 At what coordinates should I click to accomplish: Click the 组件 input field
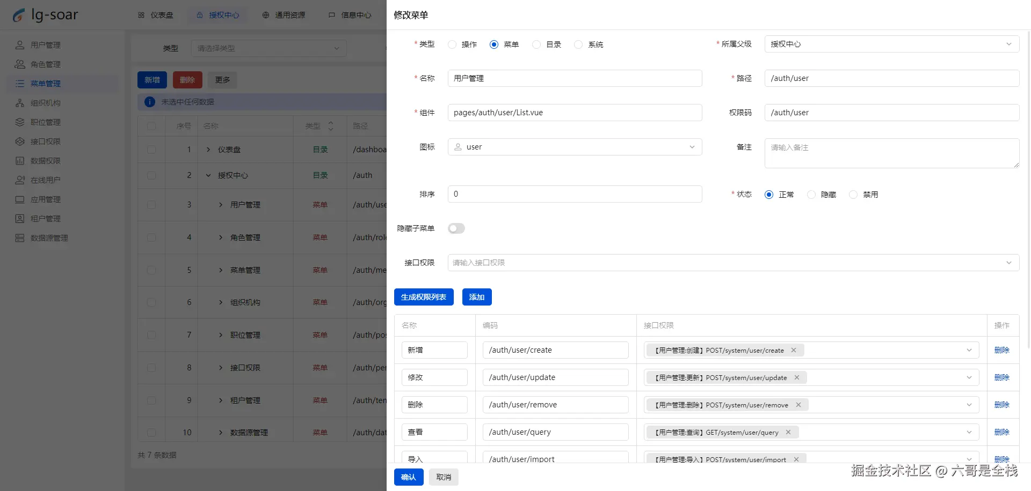(x=575, y=113)
